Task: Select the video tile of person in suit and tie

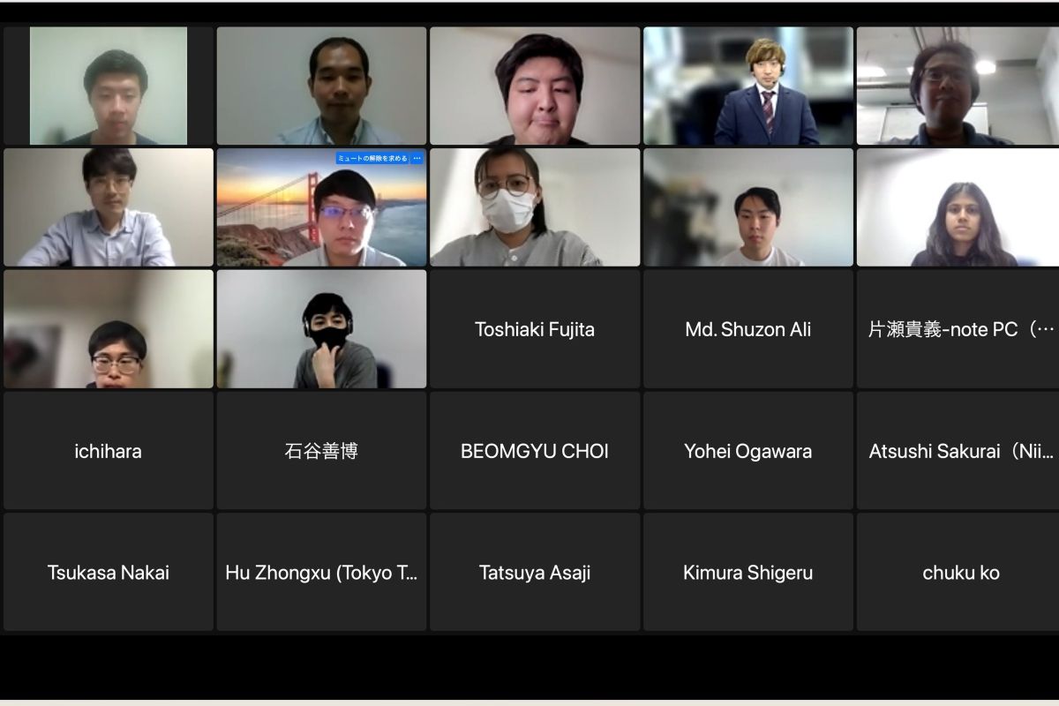Action: tap(748, 86)
